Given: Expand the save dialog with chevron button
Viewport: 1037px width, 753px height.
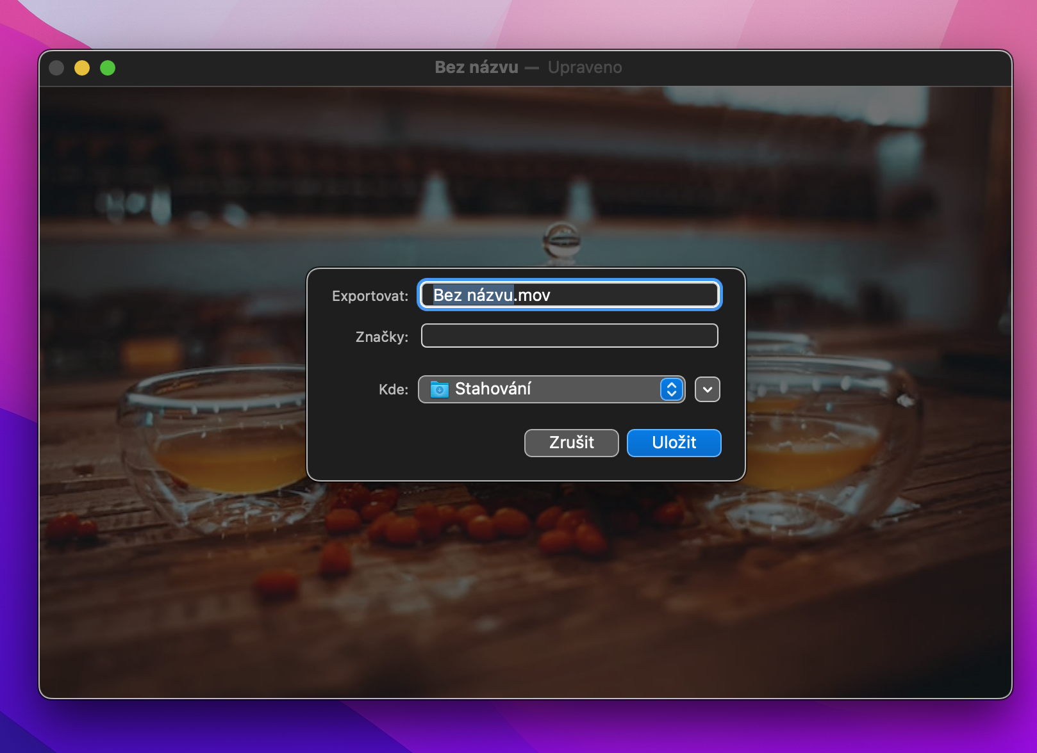Looking at the screenshot, I should point(708,389).
